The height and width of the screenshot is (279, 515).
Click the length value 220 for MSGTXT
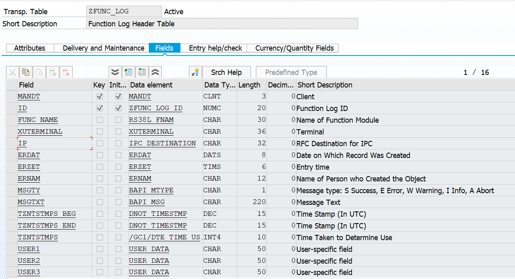click(259, 202)
